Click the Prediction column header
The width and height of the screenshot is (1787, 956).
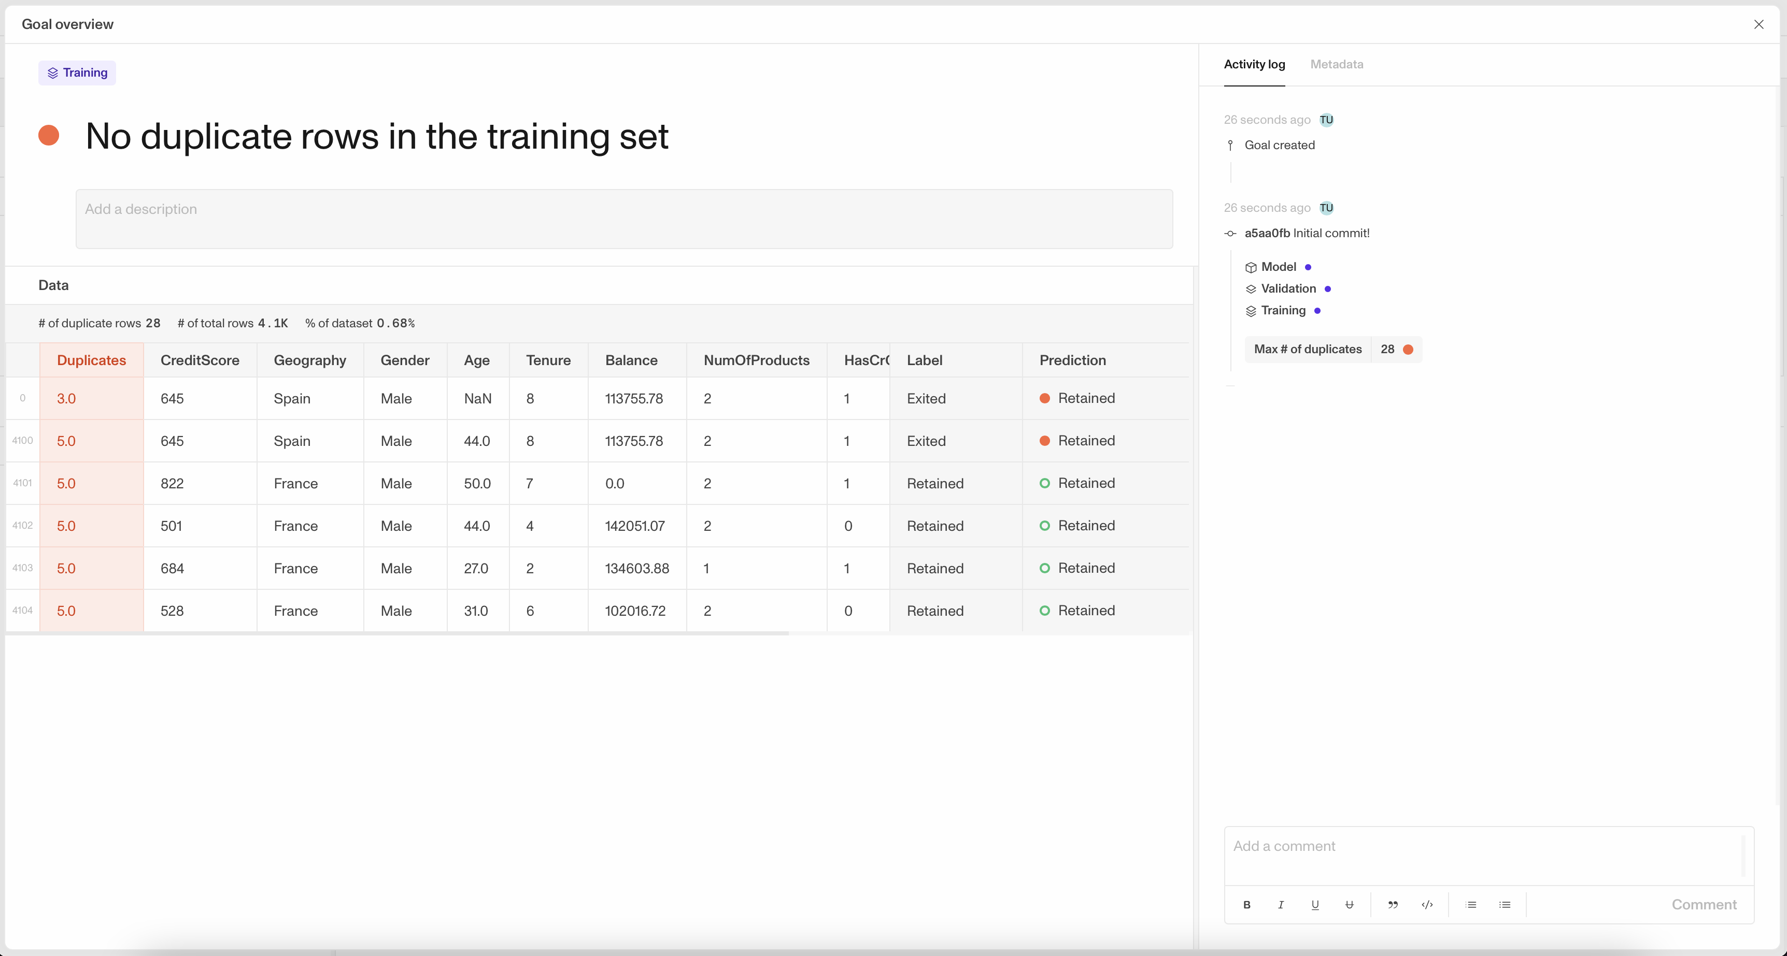click(1072, 360)
